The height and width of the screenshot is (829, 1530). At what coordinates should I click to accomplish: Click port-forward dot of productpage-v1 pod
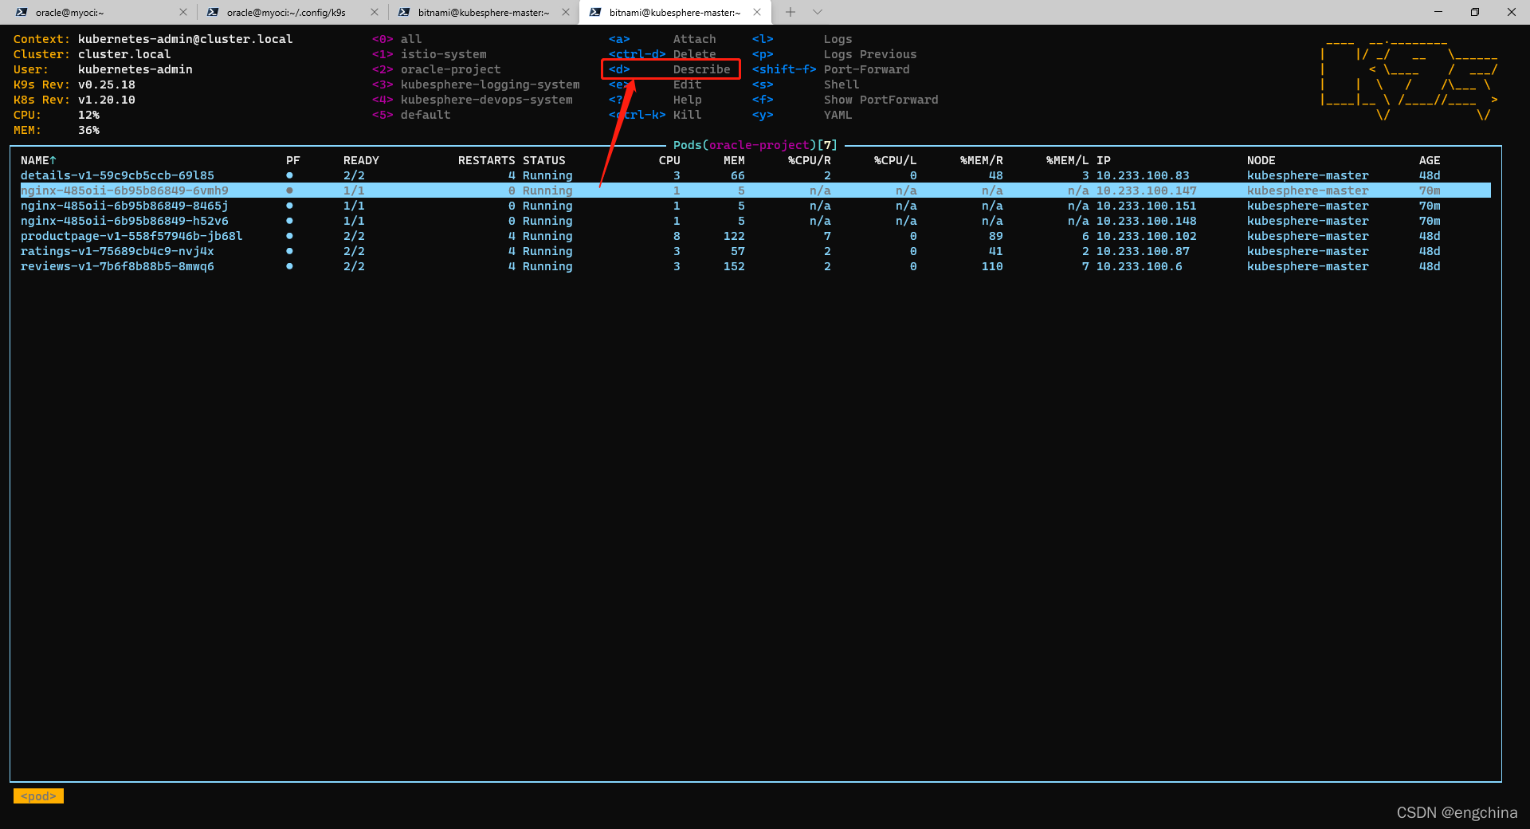289,236
